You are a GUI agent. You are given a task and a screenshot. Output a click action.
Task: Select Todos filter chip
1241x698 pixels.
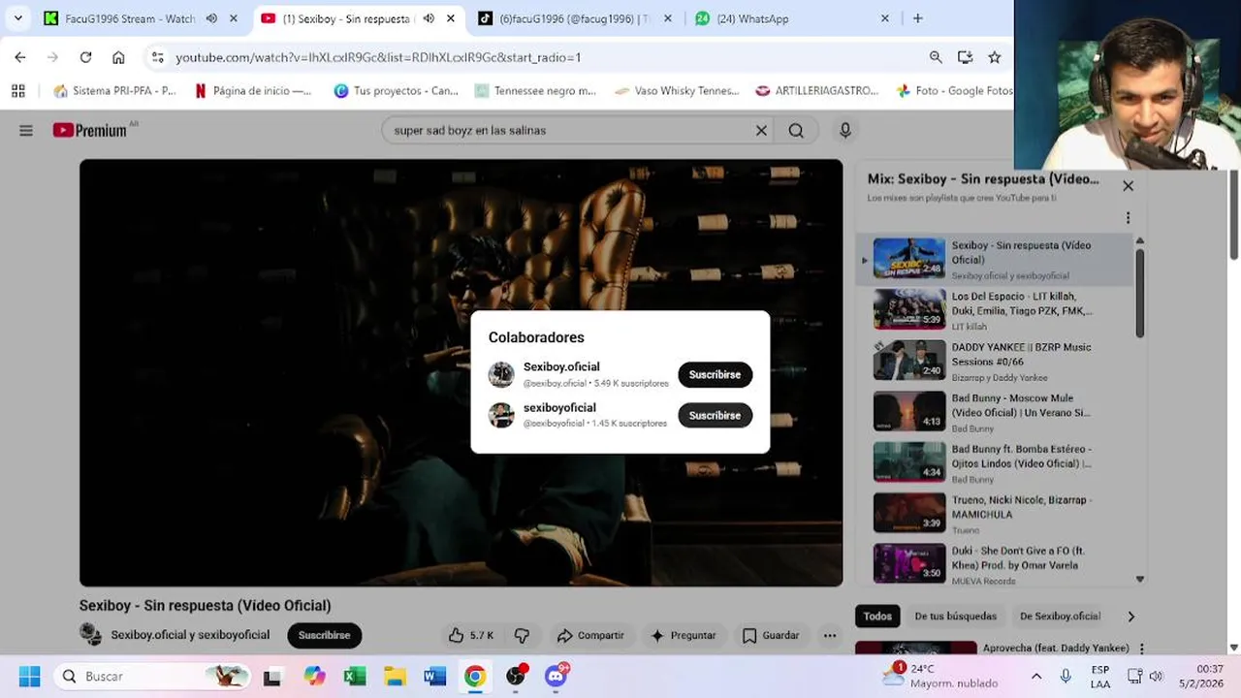(877, 616)
